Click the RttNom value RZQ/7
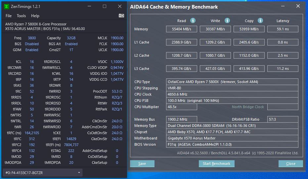 [117, 97]
